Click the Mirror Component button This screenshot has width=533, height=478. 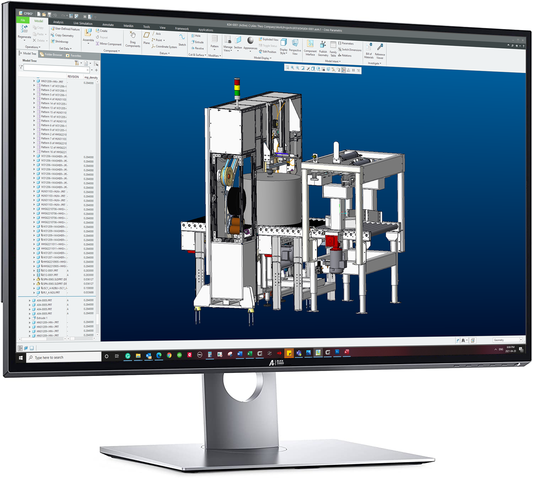click(x=109, y=44)
